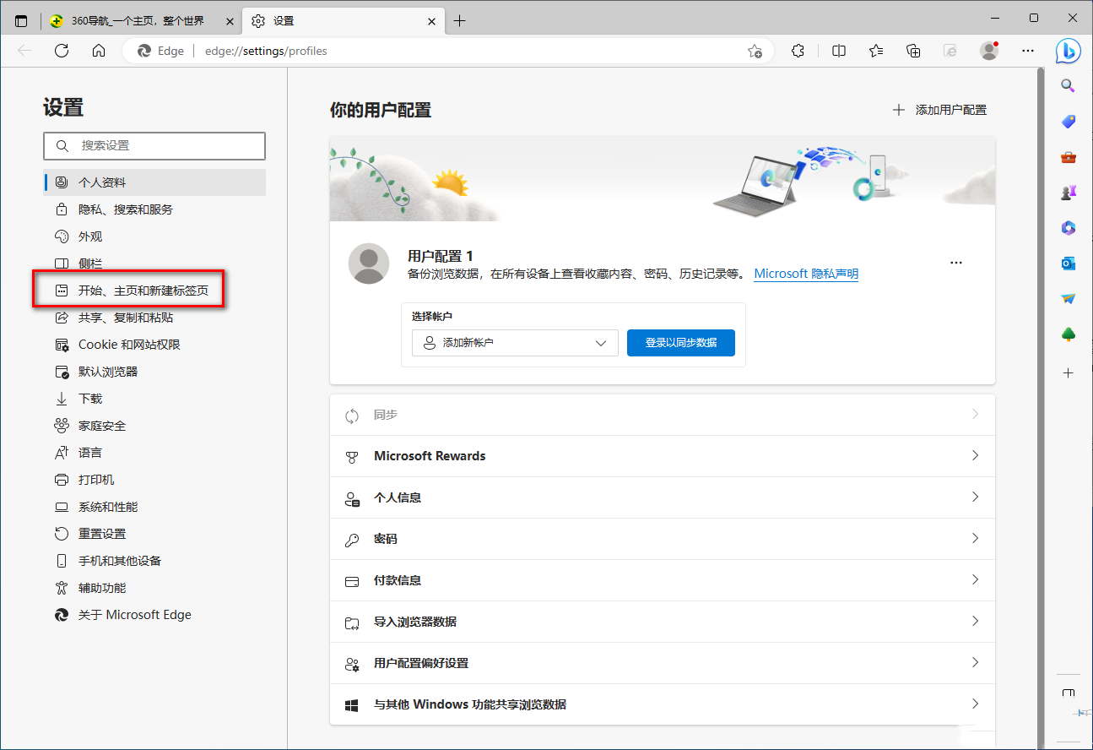Open sidebar Microsoft 365 icon

pyautogui.click(x=1068, y=228)
